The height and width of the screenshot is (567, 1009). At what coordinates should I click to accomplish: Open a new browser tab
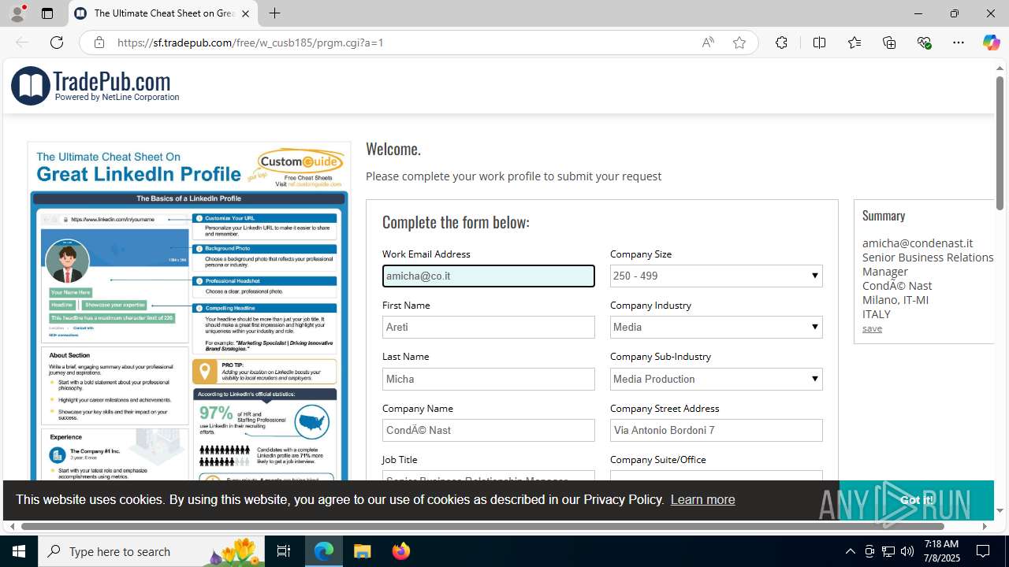click(274, 13)
